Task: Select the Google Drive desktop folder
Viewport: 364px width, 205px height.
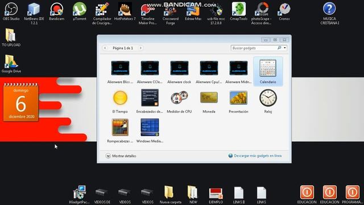Action: point(11,64)
